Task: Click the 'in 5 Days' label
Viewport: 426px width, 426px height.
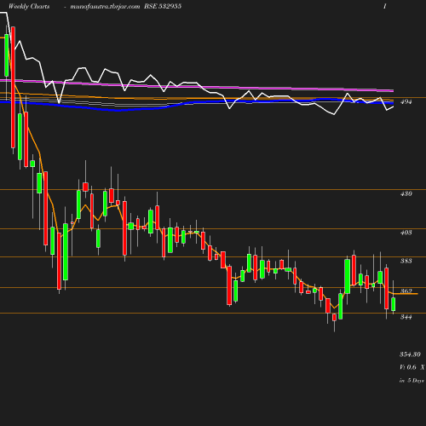Action: [412, 381]
